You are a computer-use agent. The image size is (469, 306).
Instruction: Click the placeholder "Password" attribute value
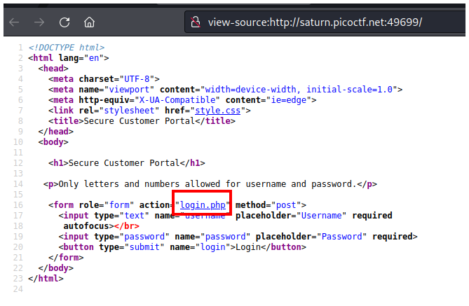click(341, 237)
